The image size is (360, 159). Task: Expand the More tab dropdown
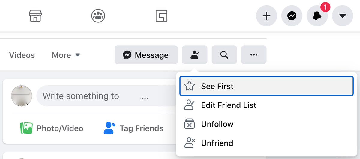click(66, 55)
